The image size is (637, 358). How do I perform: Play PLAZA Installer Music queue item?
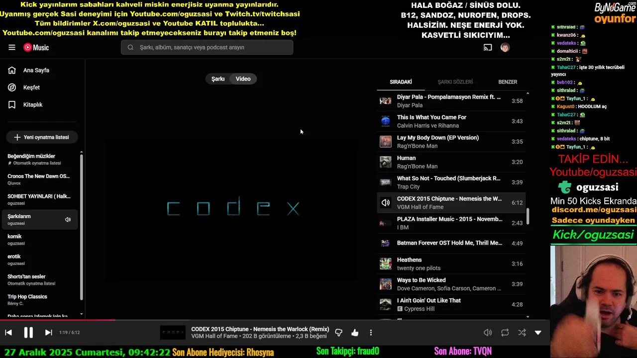(x=451, y=223)
